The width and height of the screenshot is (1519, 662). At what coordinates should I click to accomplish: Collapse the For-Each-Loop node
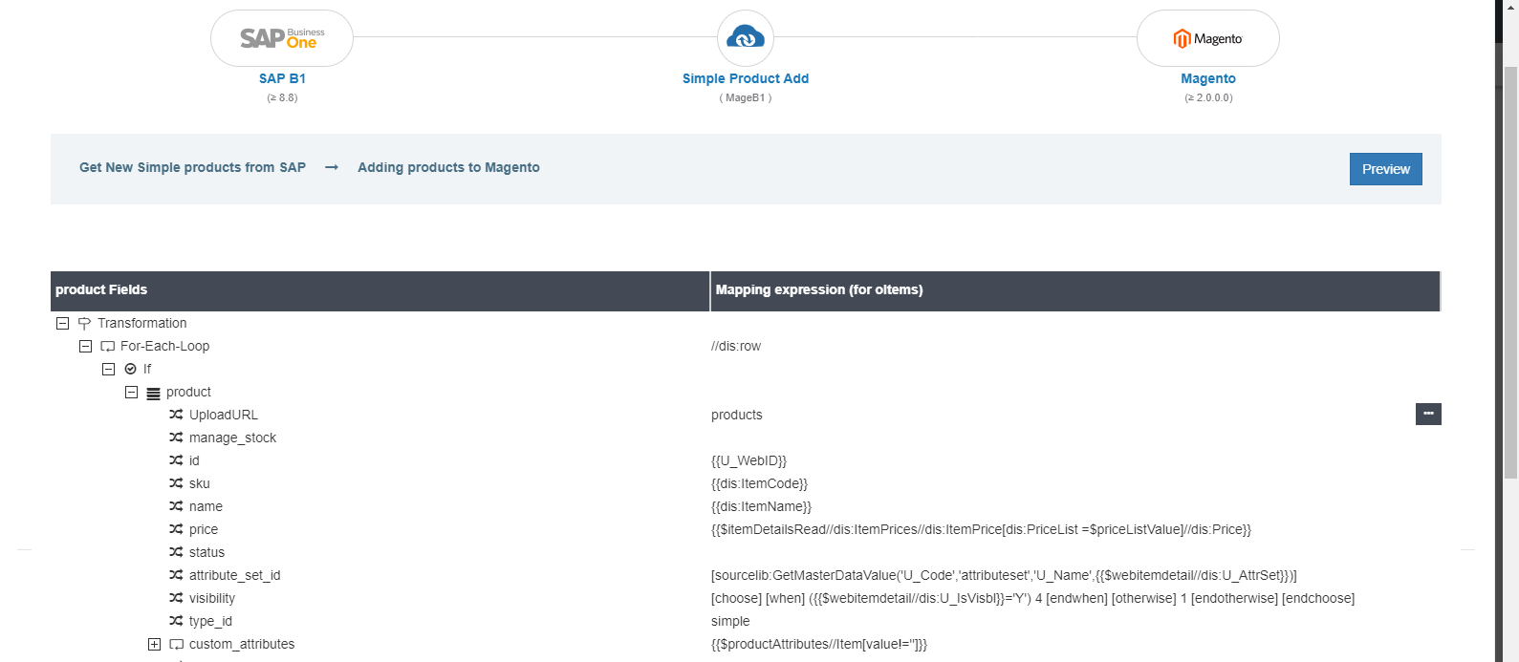(x=85, y=346)
